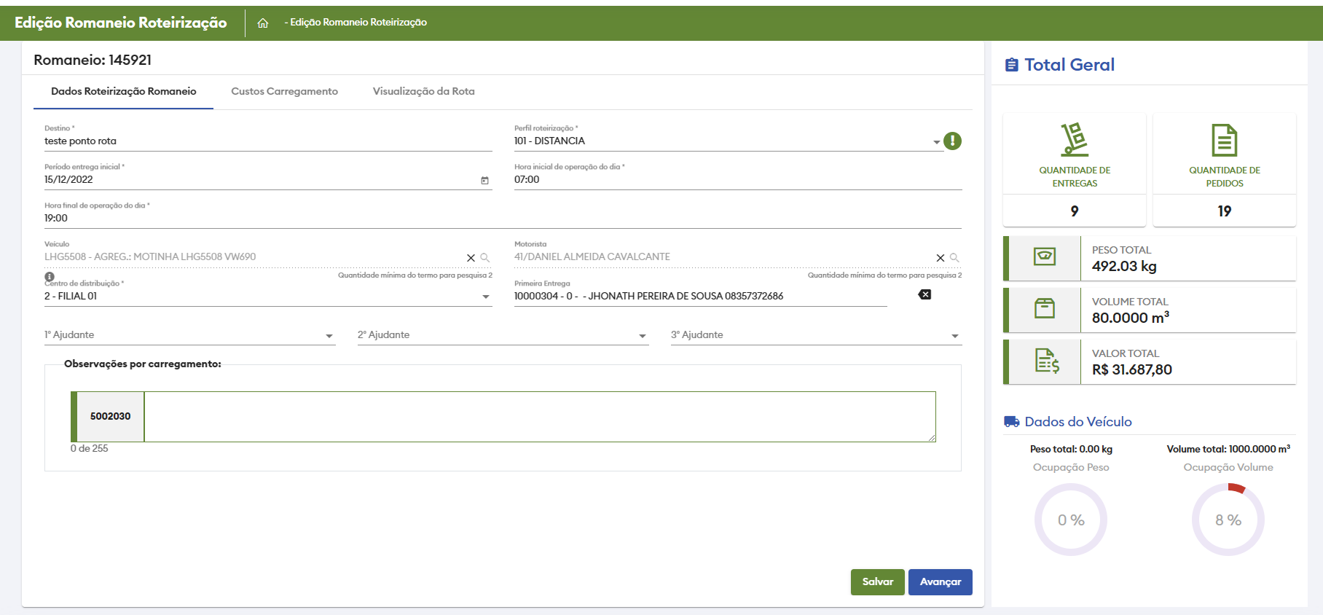Viewport: 1323px width, 615px height.
Task: Open the 3º Ajudante dropdown
Action: point(955,336)
